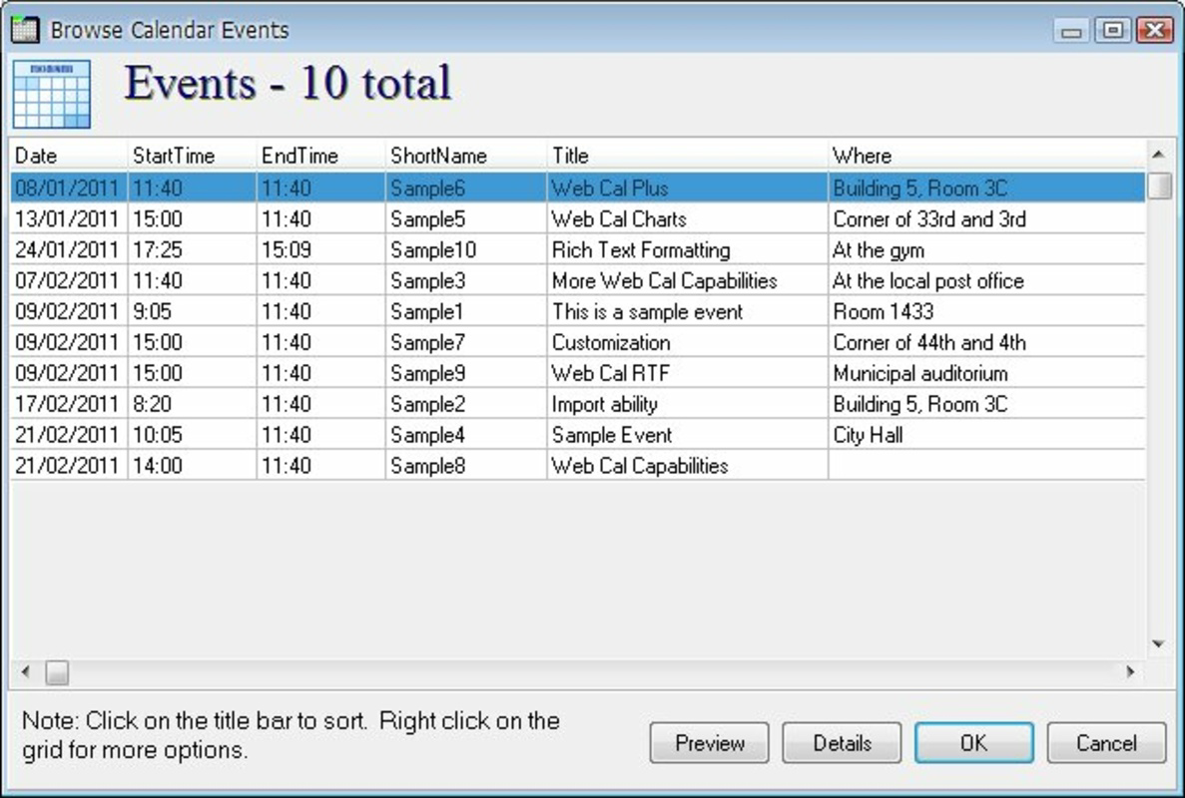Select More Web Cal Capabilities cell
Image resolution: width=1185 pixels, height=798 pixels.
[687, 281]
